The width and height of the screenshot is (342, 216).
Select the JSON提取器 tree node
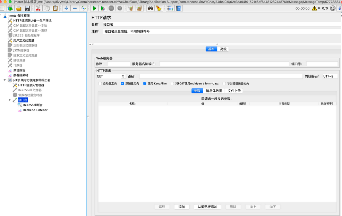click(x=21, y=50)
